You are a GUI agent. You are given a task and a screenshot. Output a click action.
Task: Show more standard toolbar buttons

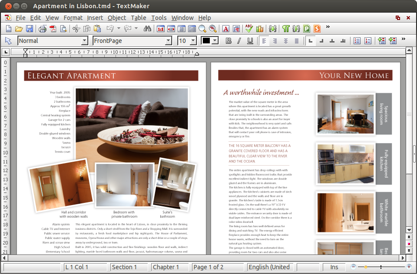tap(328, 26)
